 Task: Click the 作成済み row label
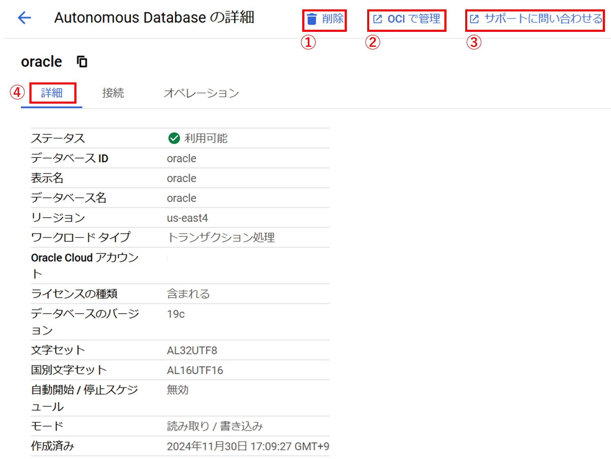53,446
